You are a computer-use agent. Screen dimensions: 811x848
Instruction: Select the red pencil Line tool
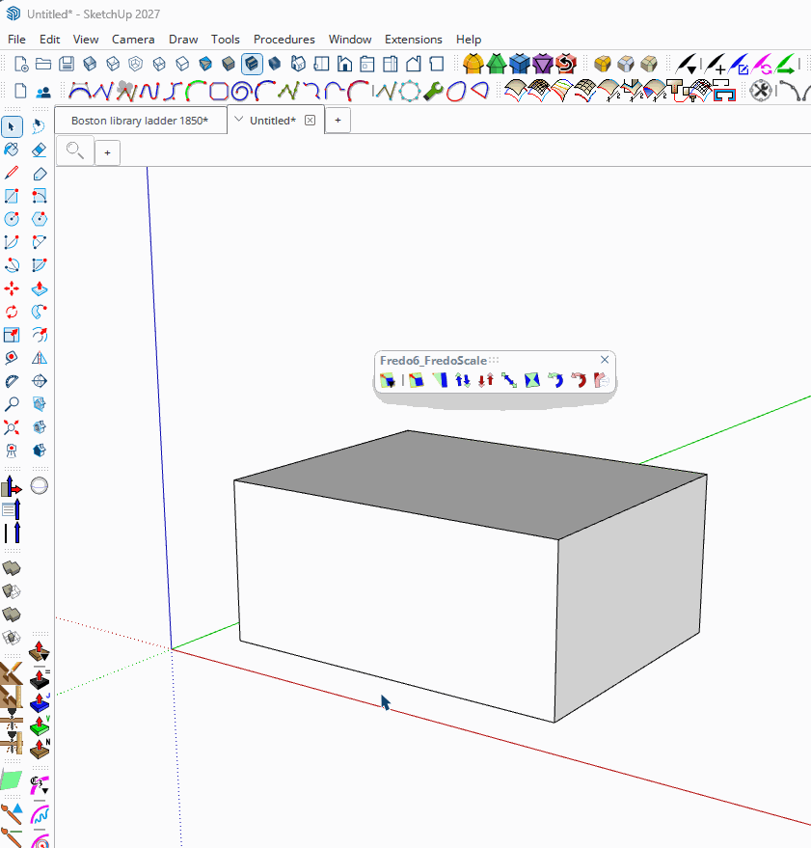click(12, 173)
